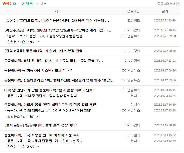Click the 이데일리 source cell
The width and height of the screenshot is (184, 153).
pos(134,135)
